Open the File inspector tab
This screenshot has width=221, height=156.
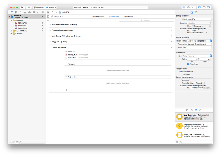[192, 13]
